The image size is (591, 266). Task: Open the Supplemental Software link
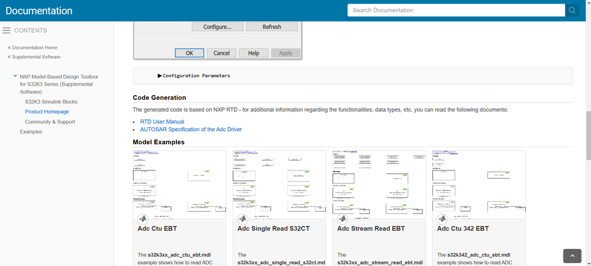coord(37,57)
